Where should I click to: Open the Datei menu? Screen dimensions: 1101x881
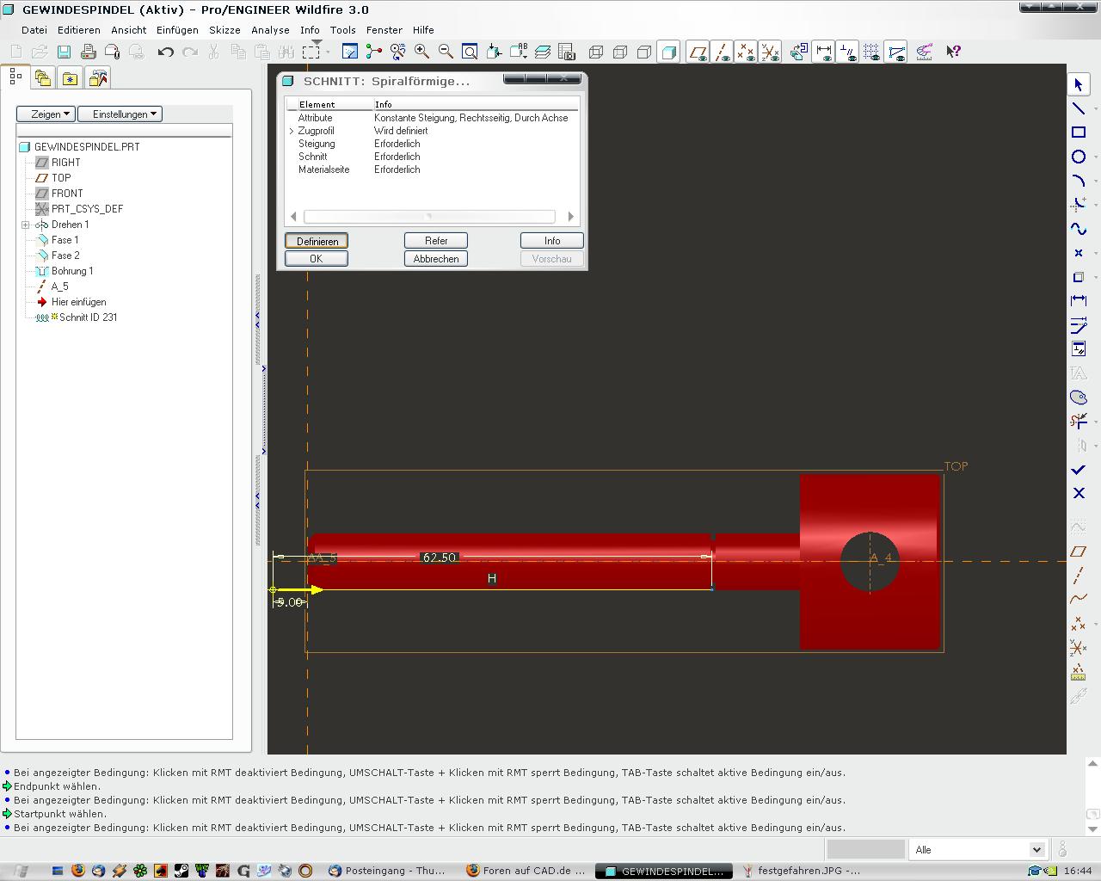point(34,29)
